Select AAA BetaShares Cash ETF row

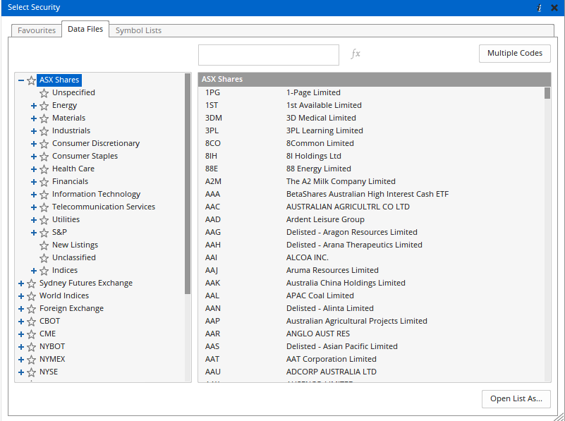click(x=371, y=194)
